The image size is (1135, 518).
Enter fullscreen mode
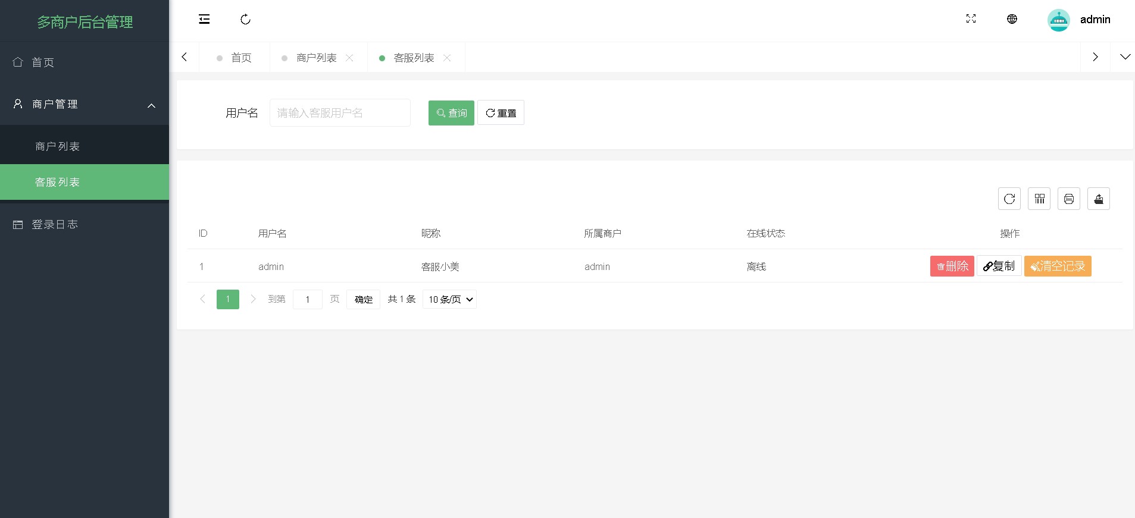coord(971,19)
